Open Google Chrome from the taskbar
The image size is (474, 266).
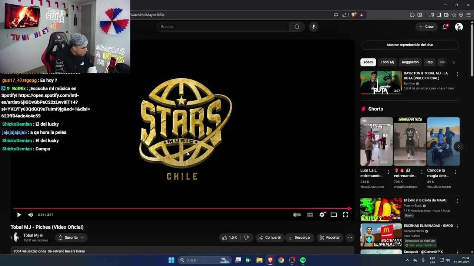tap(281, 260)
